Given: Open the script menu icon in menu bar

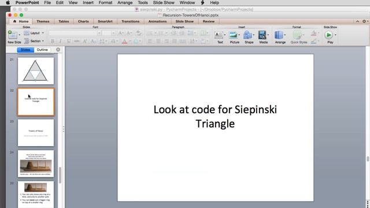Looking at the screenshot, I should coord(202,2).
